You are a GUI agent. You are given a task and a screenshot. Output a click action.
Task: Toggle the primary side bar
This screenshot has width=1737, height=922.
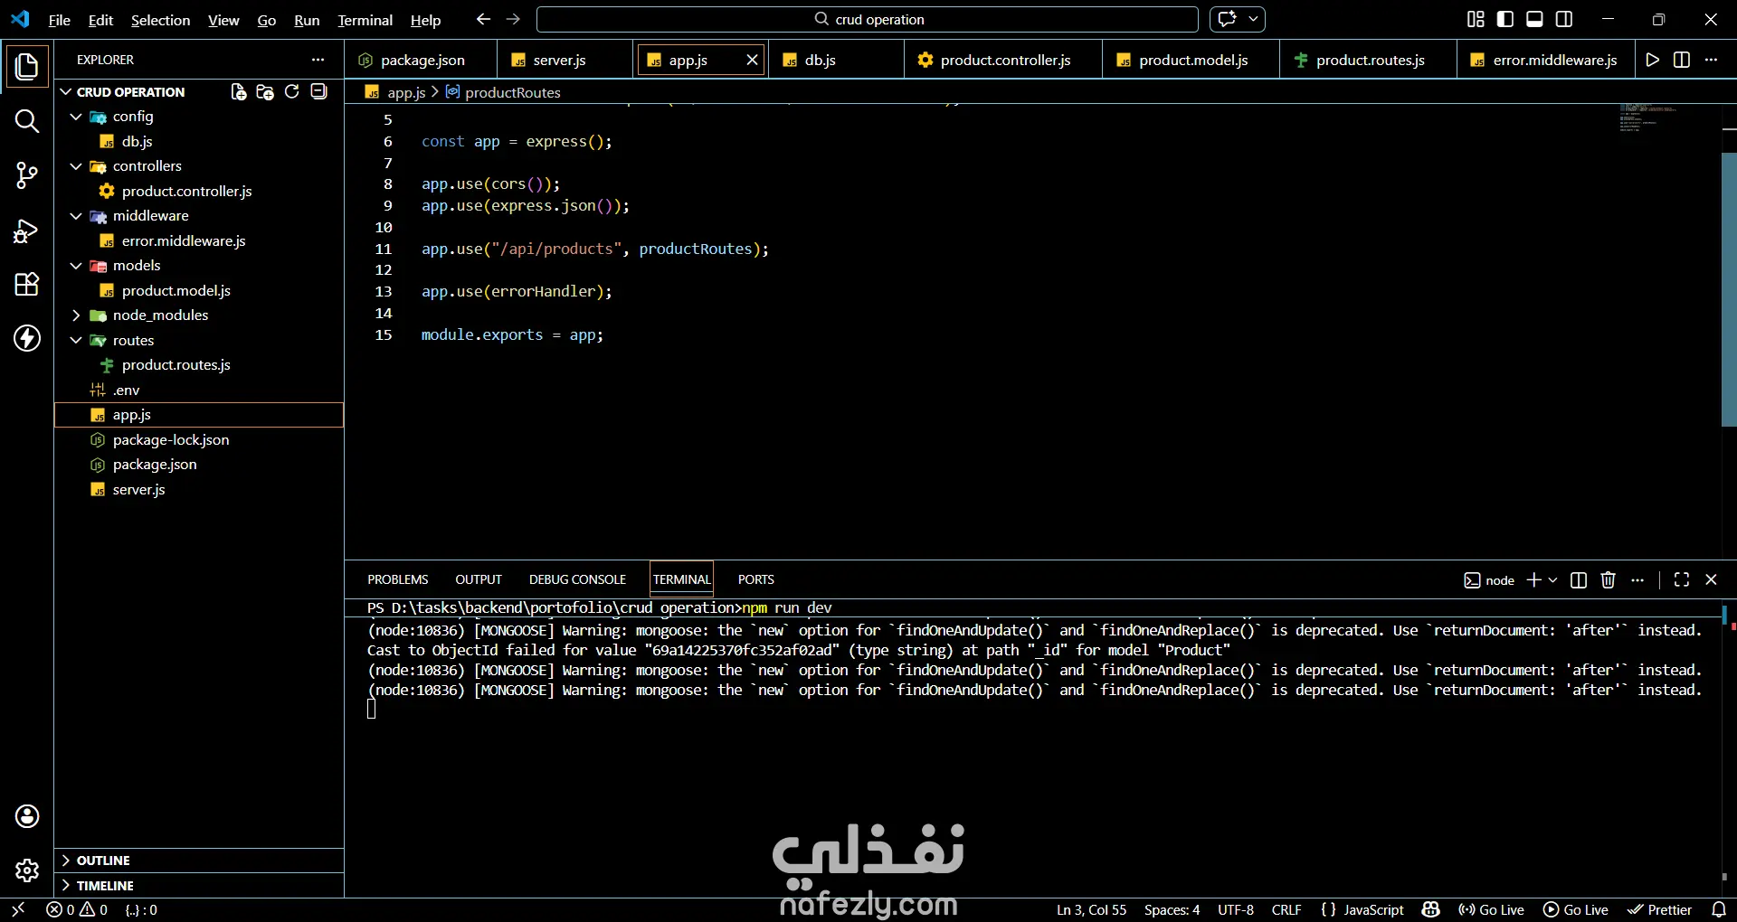1505,19
